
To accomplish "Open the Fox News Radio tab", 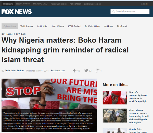I will pyautogui.click(x=59, y=4).
